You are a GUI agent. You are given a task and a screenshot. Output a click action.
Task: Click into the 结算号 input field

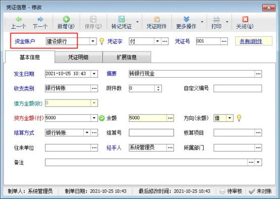point(151,133)
